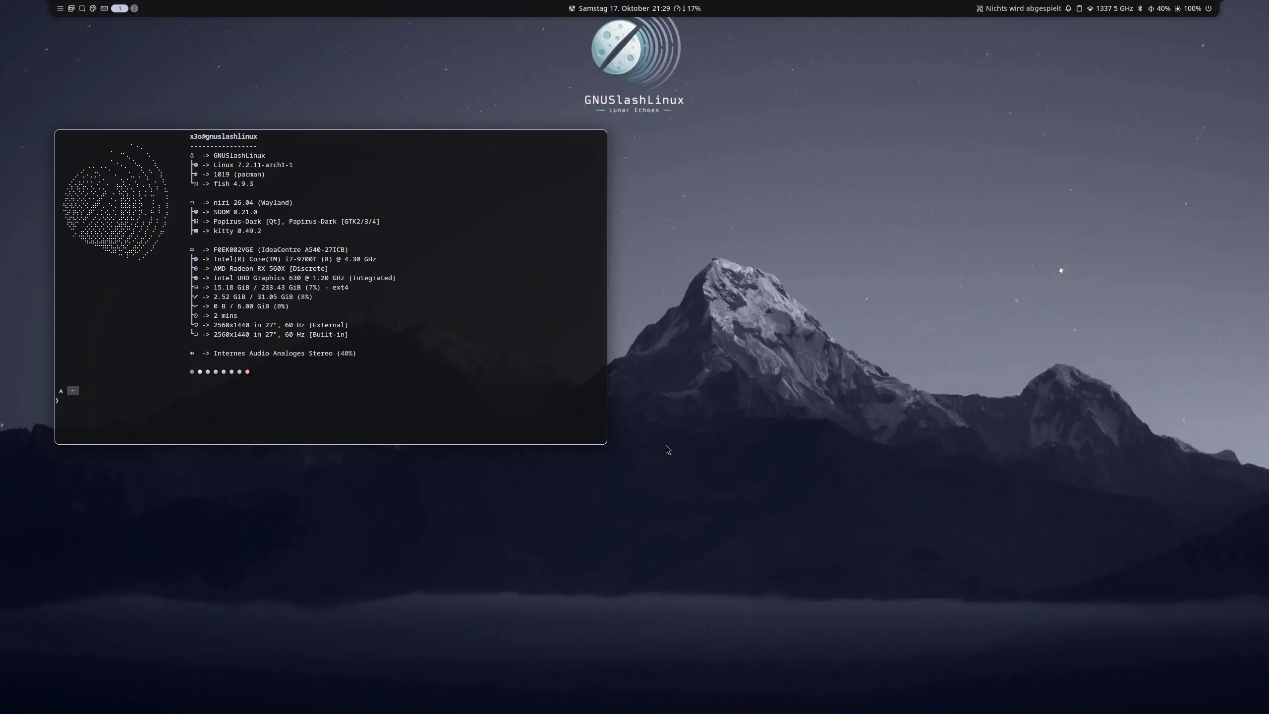Open notifications bell icon
This screenshot has height=714, width=1269.
click(1068, 8)
